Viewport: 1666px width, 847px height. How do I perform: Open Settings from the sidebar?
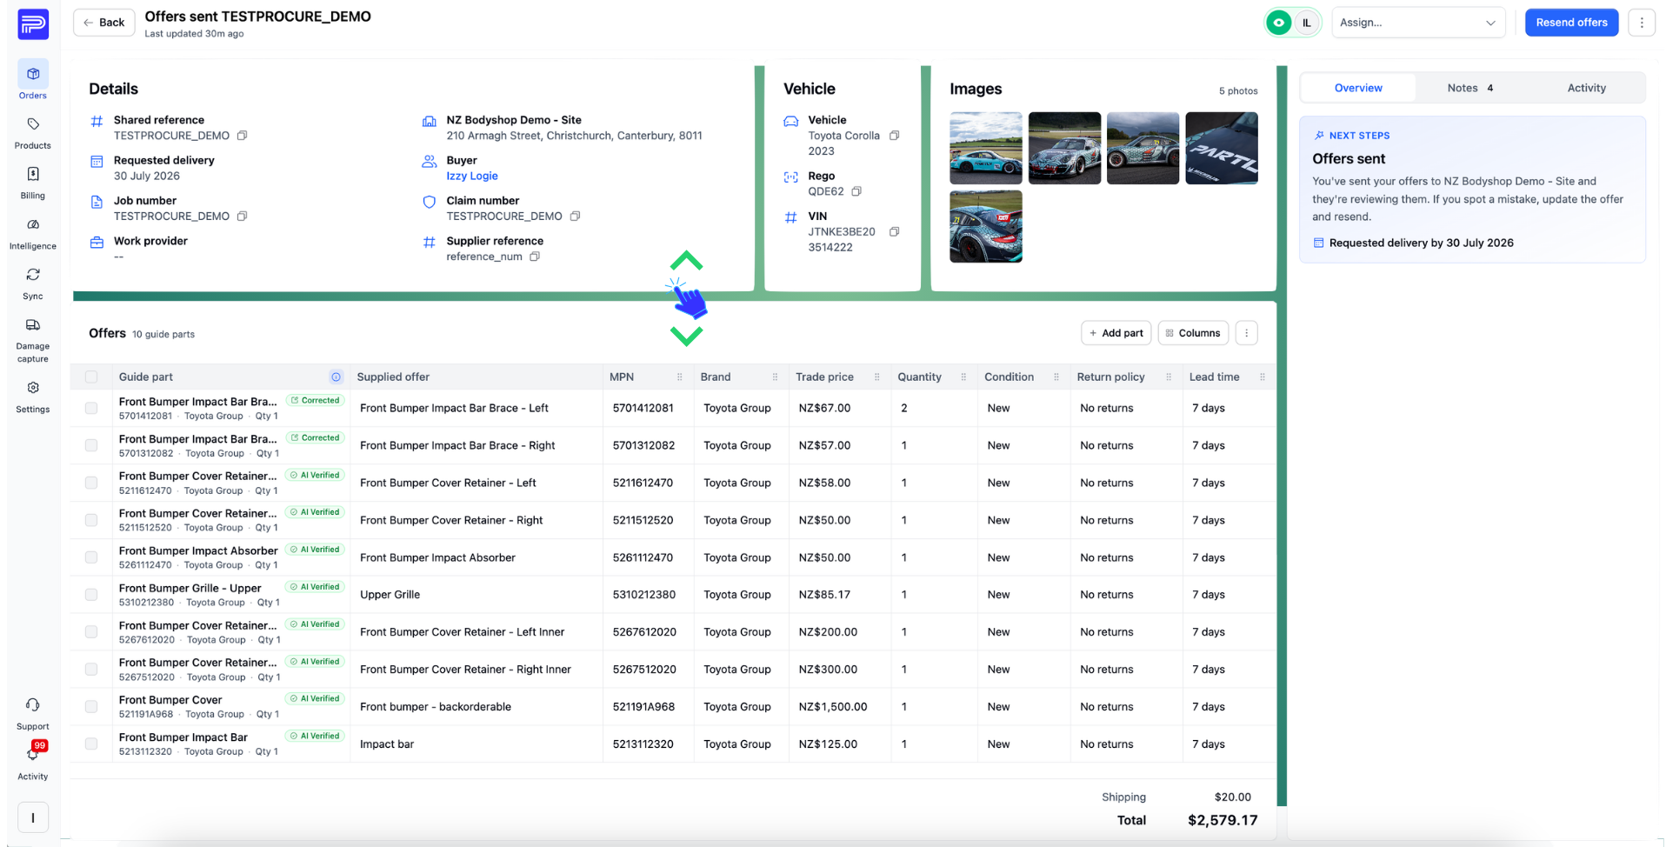[x=33, y=396]
